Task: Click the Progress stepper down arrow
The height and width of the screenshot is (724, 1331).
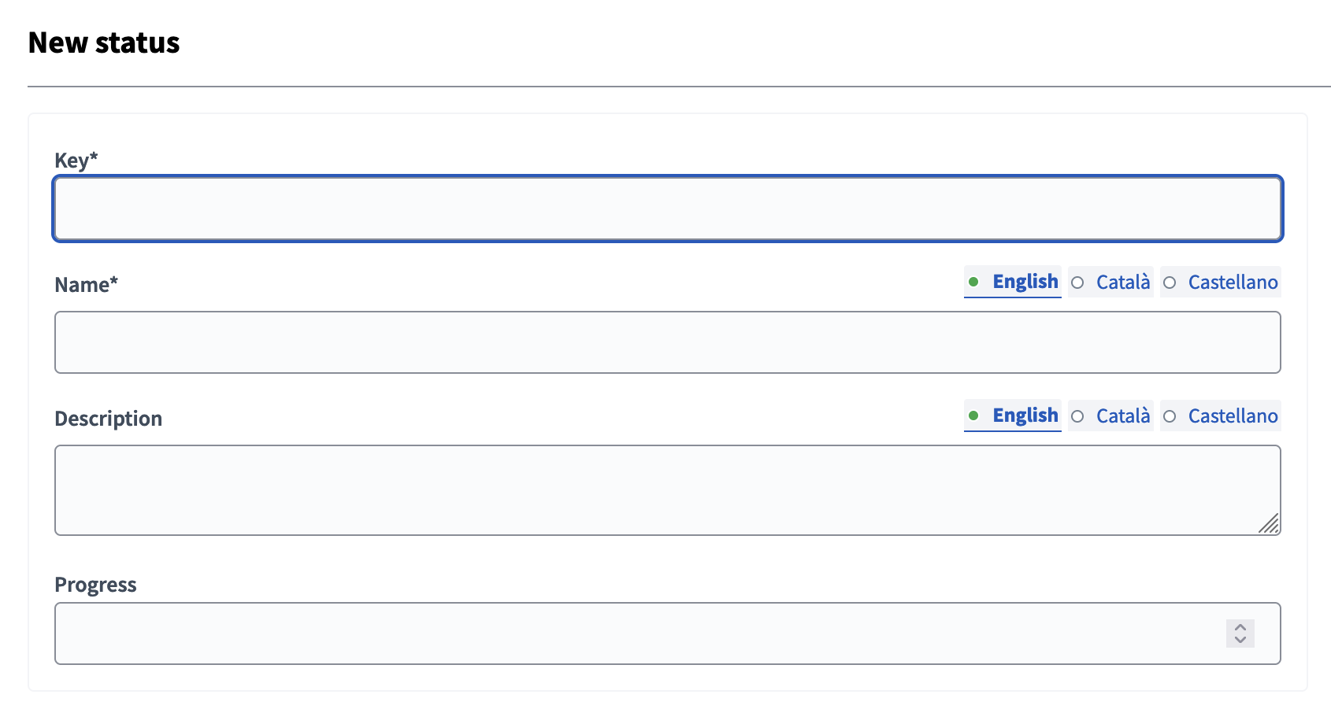Action: tap(1239, 639)
